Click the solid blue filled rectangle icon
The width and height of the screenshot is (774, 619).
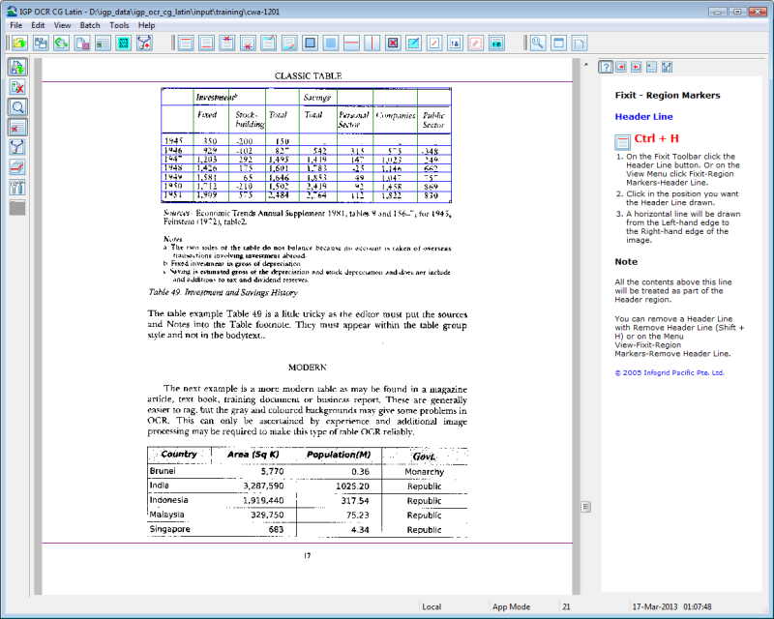pyautogui.click(x=331, y=43)
